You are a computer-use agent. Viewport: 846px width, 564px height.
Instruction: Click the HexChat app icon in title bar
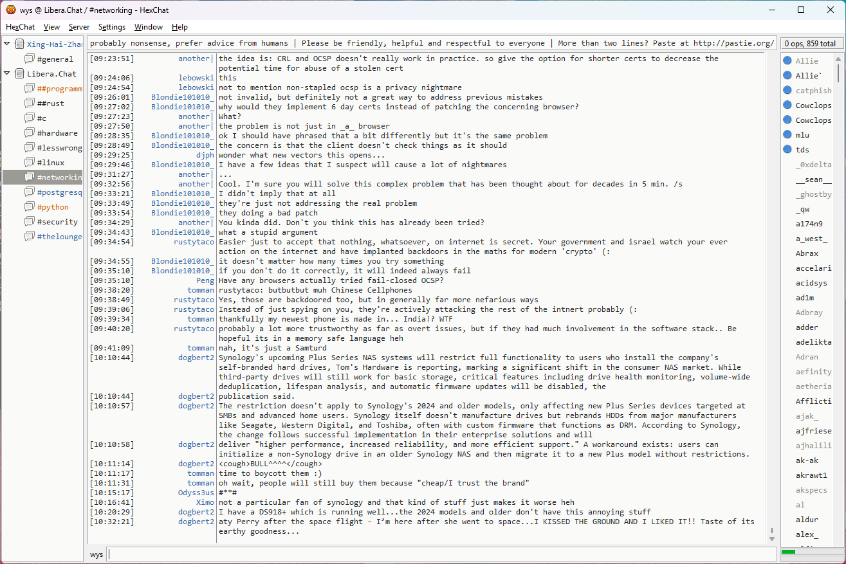point(10,10)
